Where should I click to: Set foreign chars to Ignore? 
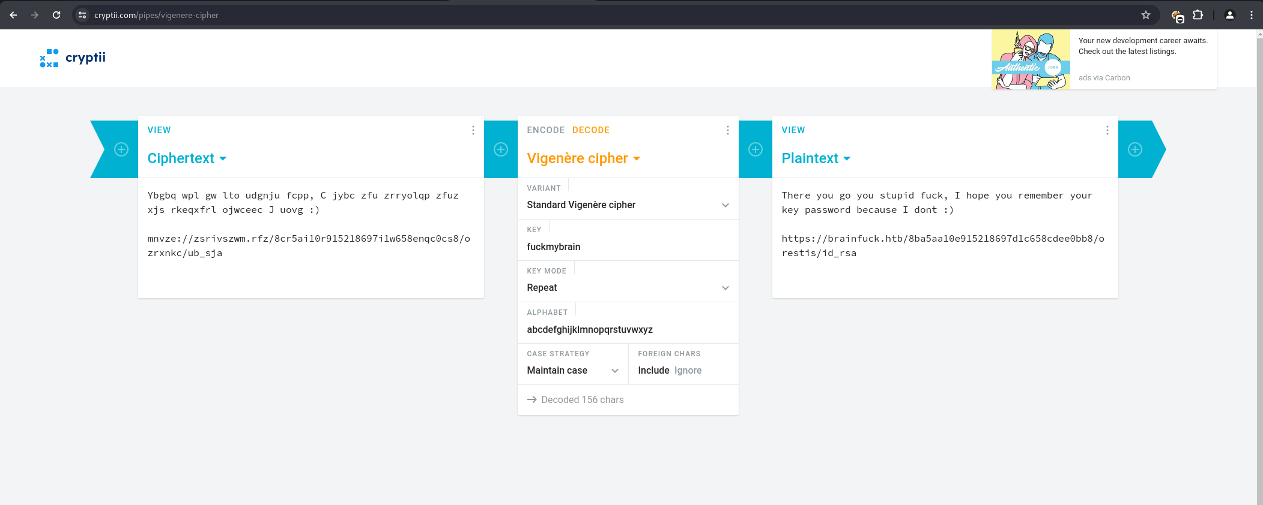tap(688, 371)
